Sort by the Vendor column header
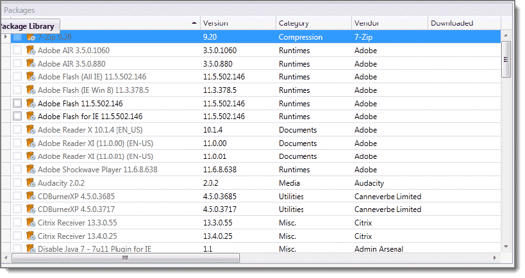The width and height of the screenshot is (525, 278). coord(389,23)
